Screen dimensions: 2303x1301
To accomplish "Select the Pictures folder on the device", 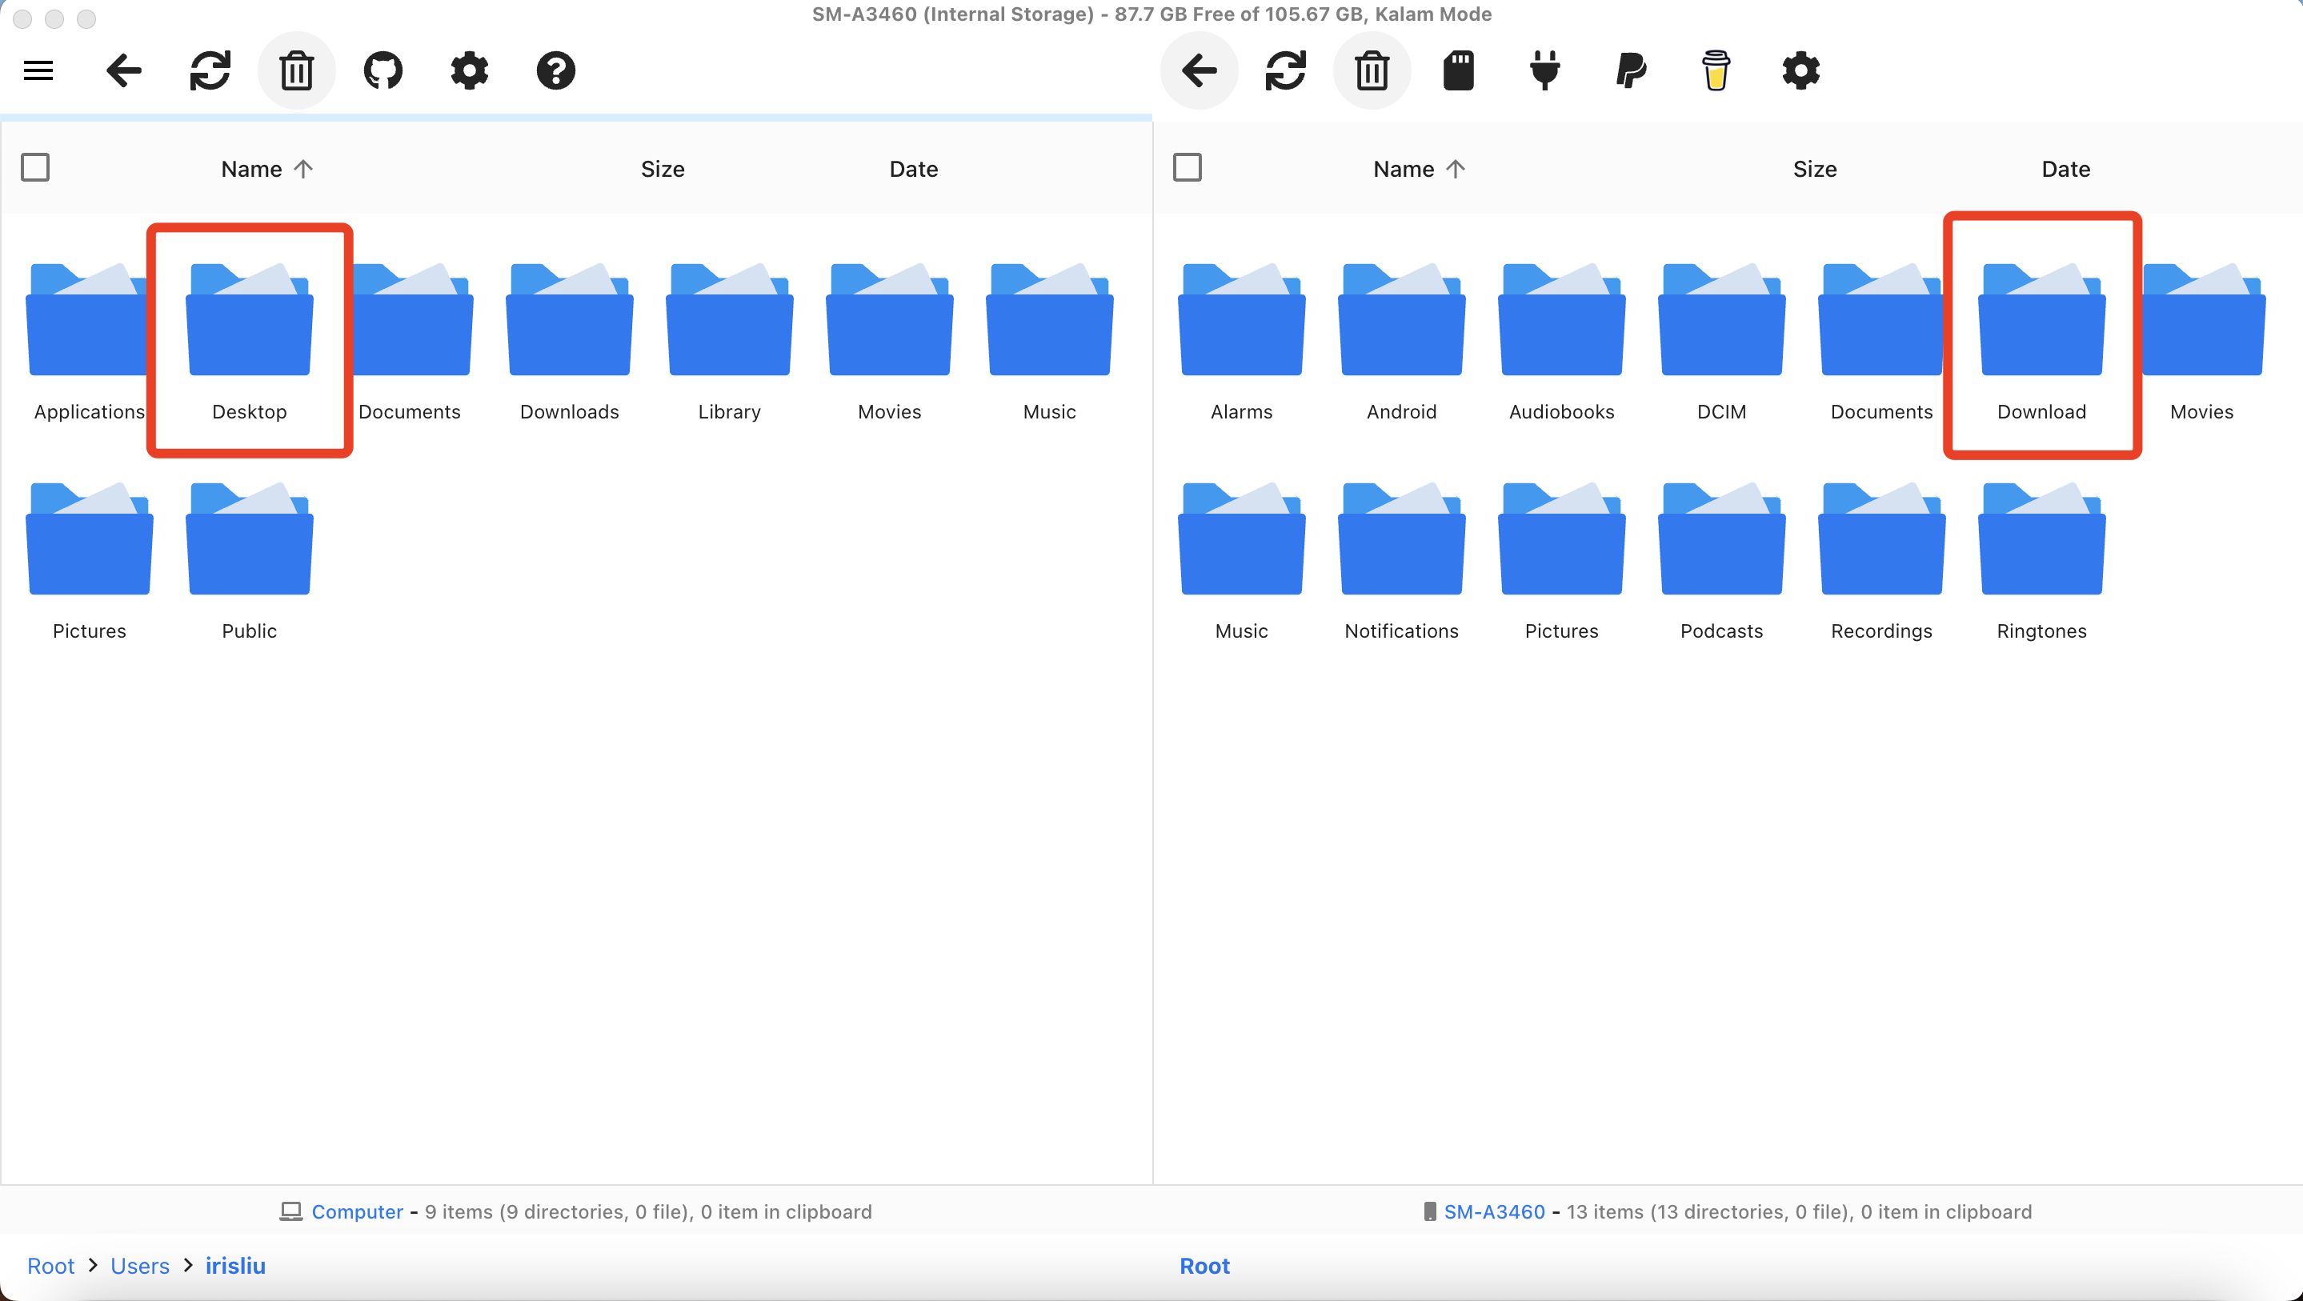I will 1562,562.
